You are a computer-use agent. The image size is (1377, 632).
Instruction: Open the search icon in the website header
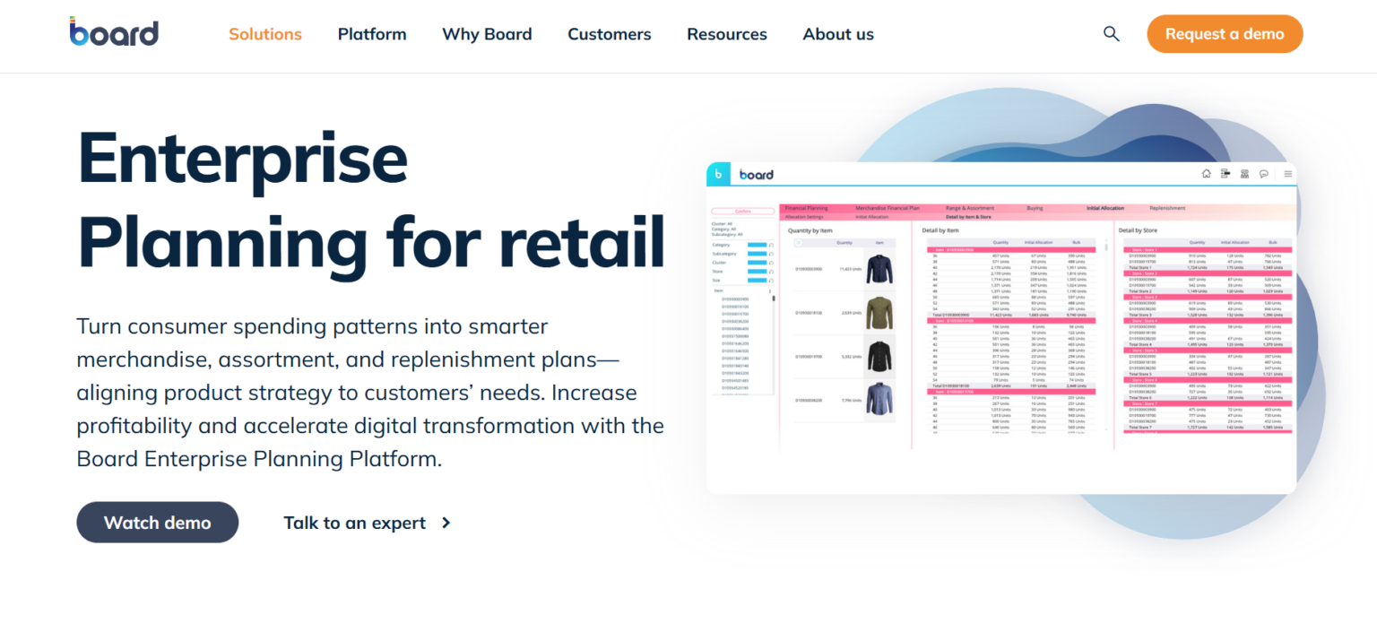(1111, 33)
